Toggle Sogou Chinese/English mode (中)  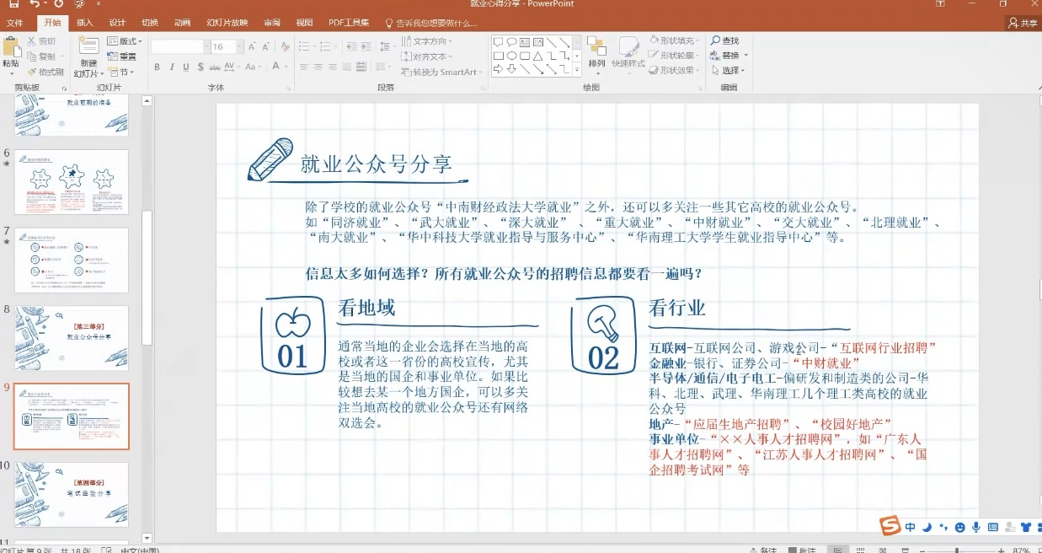911,527
